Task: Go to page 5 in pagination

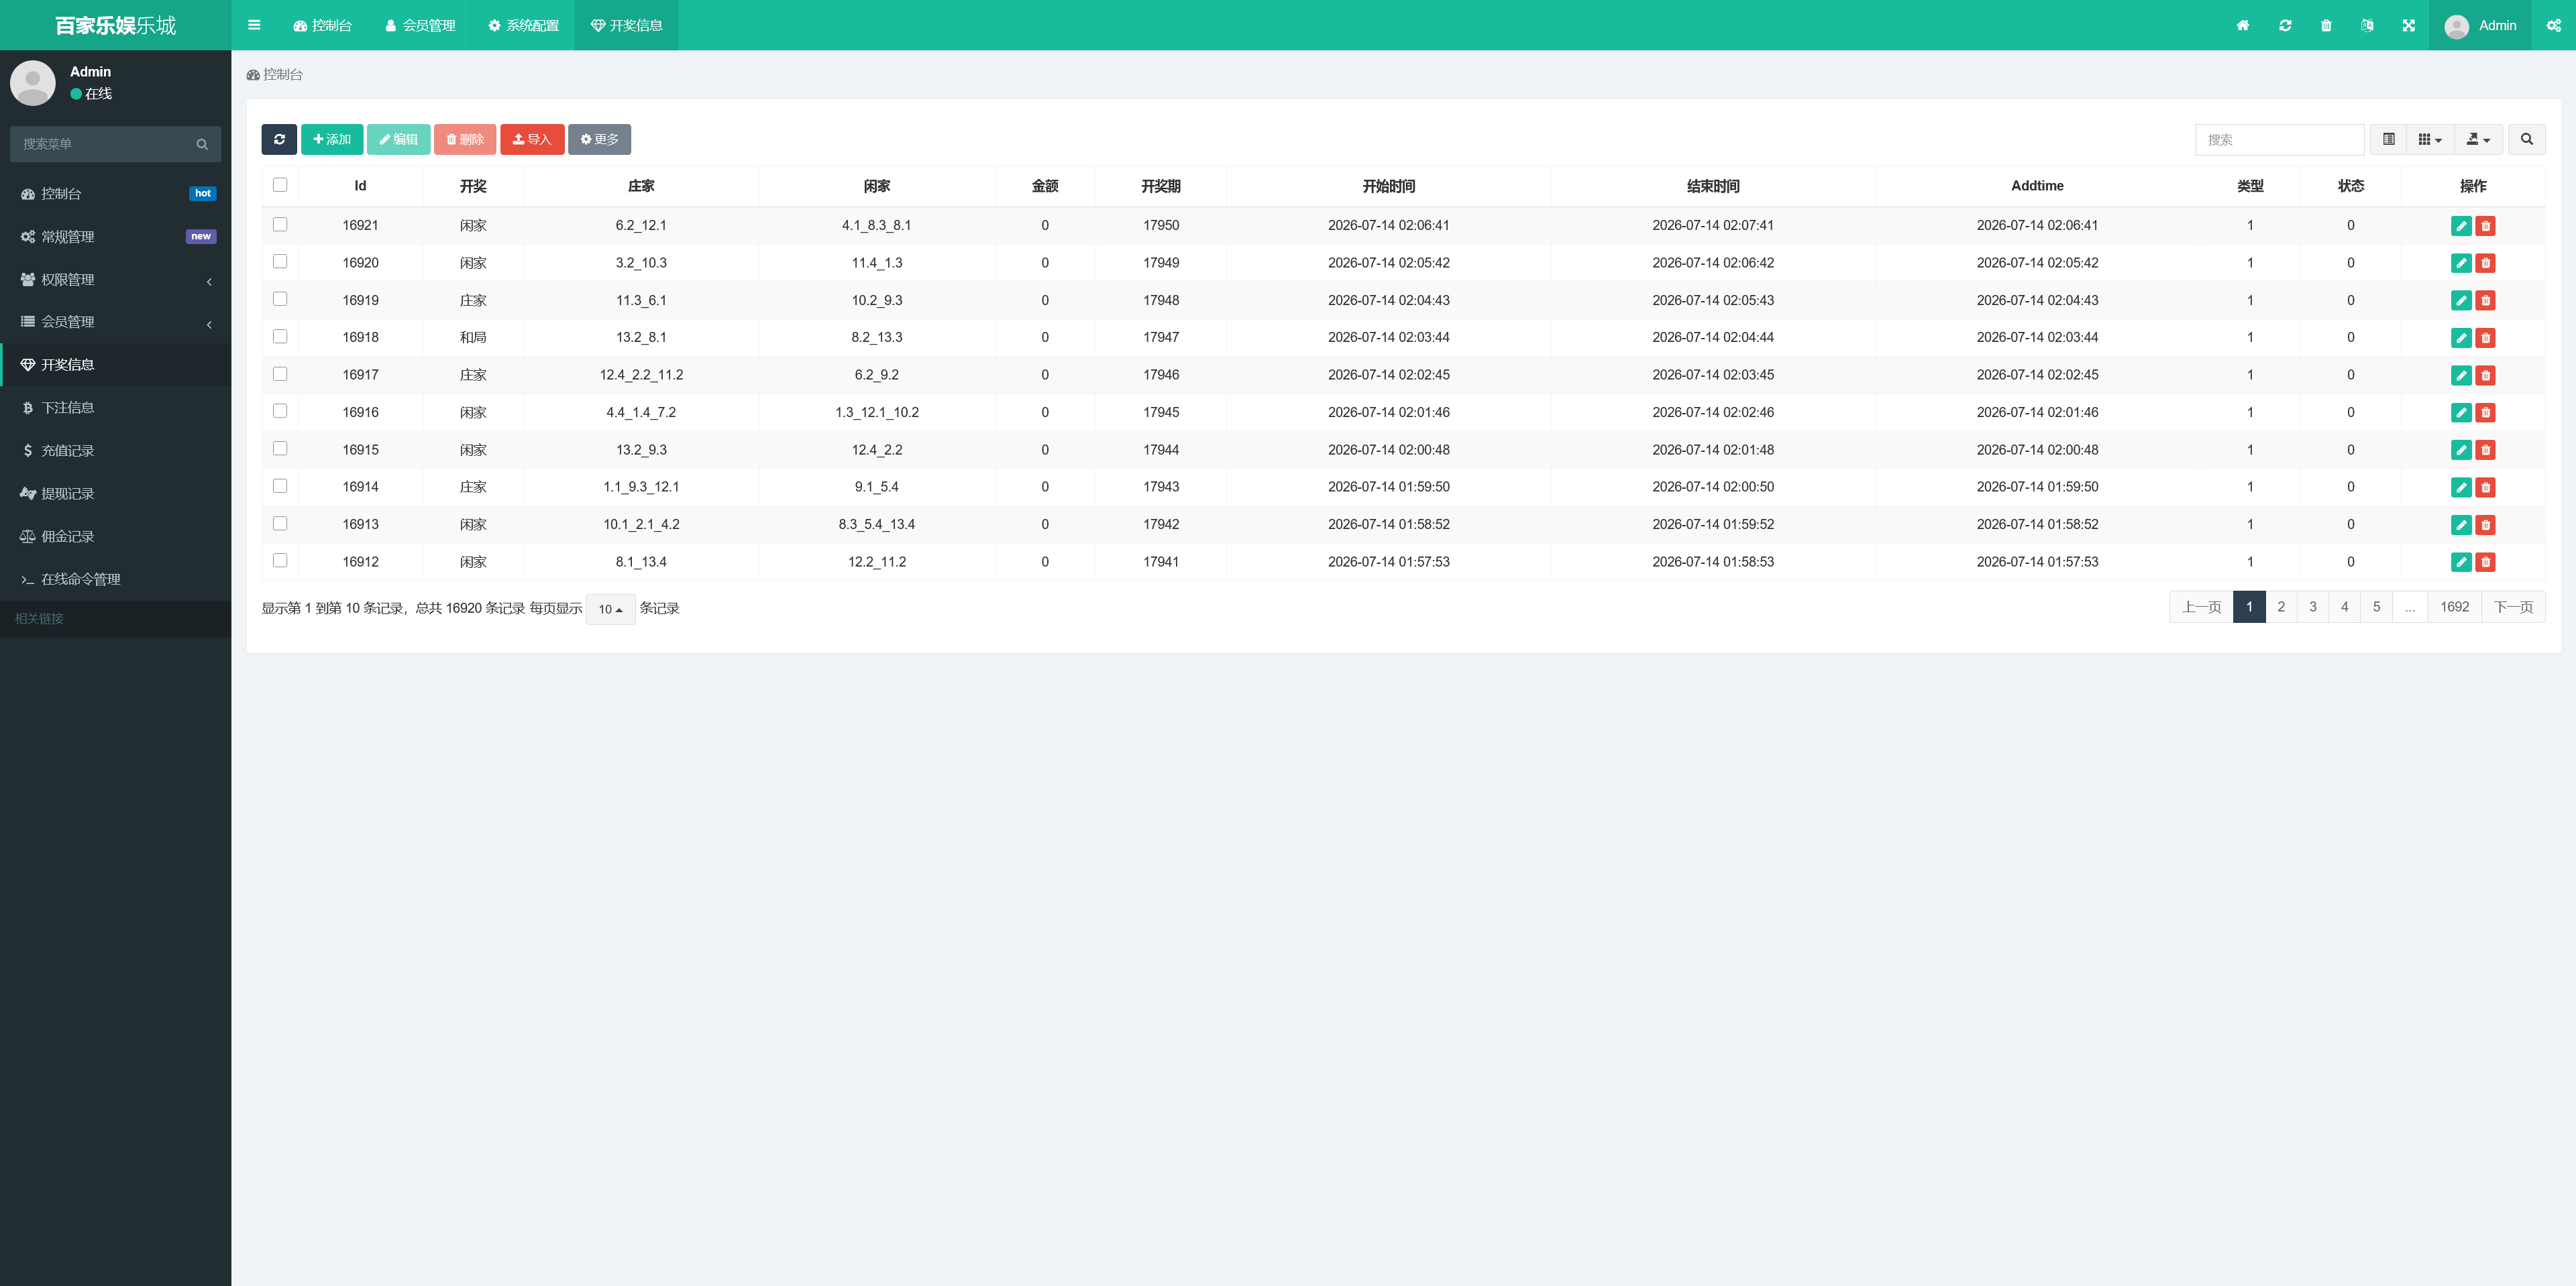Action: [x=2376, y=607]
